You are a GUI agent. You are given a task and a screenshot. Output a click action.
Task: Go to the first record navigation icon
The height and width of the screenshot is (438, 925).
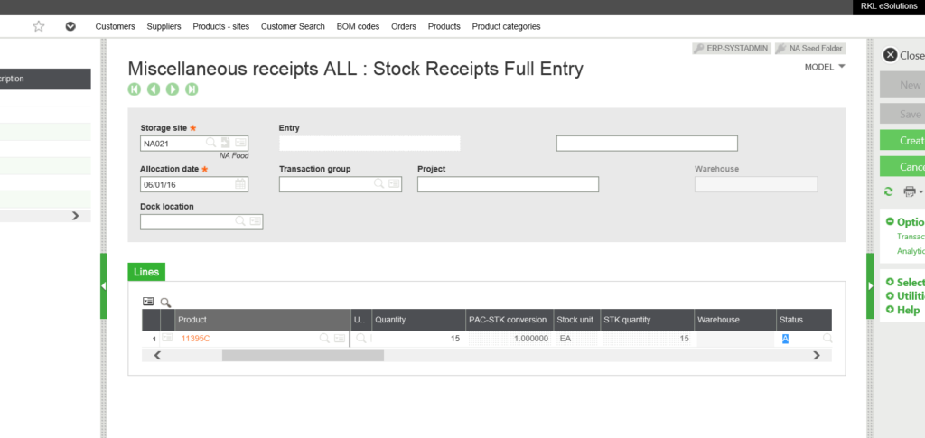tap(135, 89)
